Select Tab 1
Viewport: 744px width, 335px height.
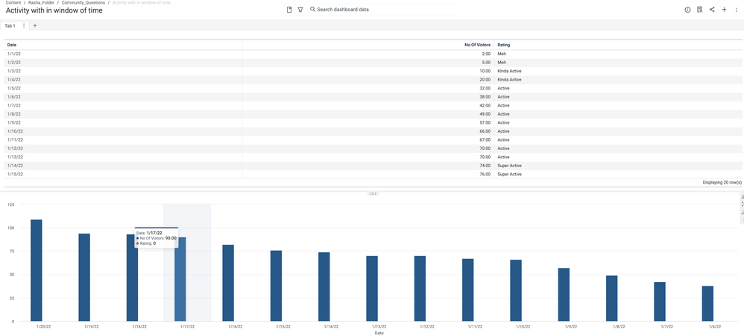10,25
